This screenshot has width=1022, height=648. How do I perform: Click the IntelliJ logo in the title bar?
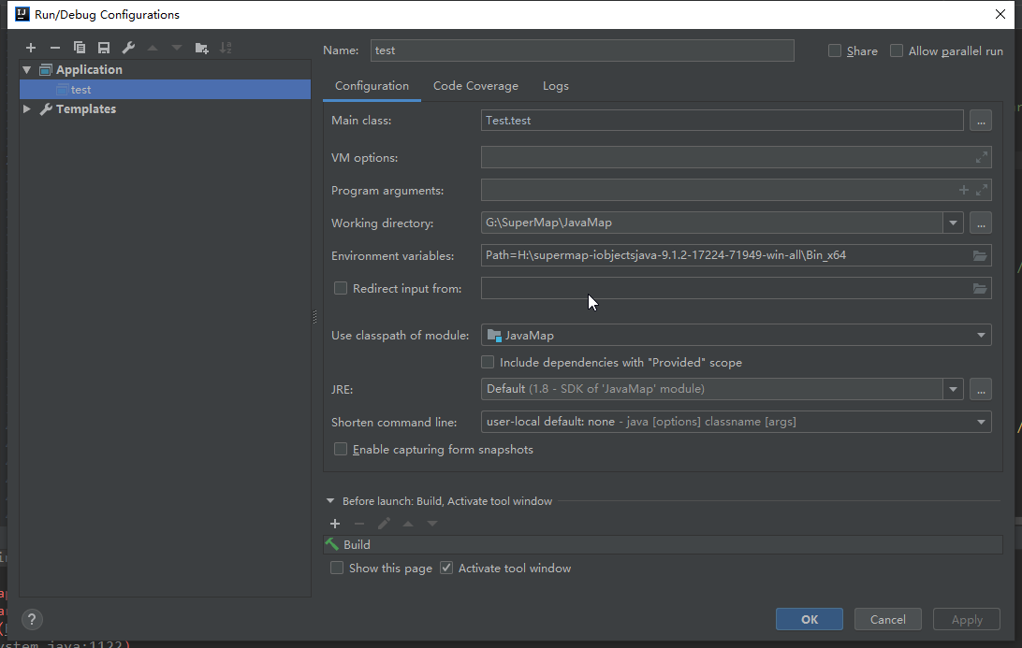[22, 14]
